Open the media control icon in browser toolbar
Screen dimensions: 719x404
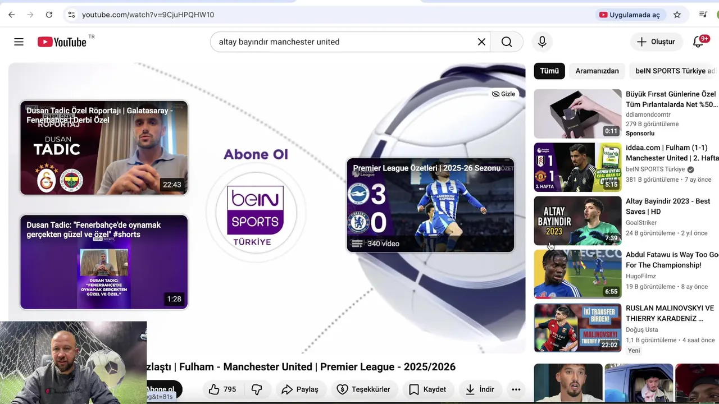click(703, 15)
